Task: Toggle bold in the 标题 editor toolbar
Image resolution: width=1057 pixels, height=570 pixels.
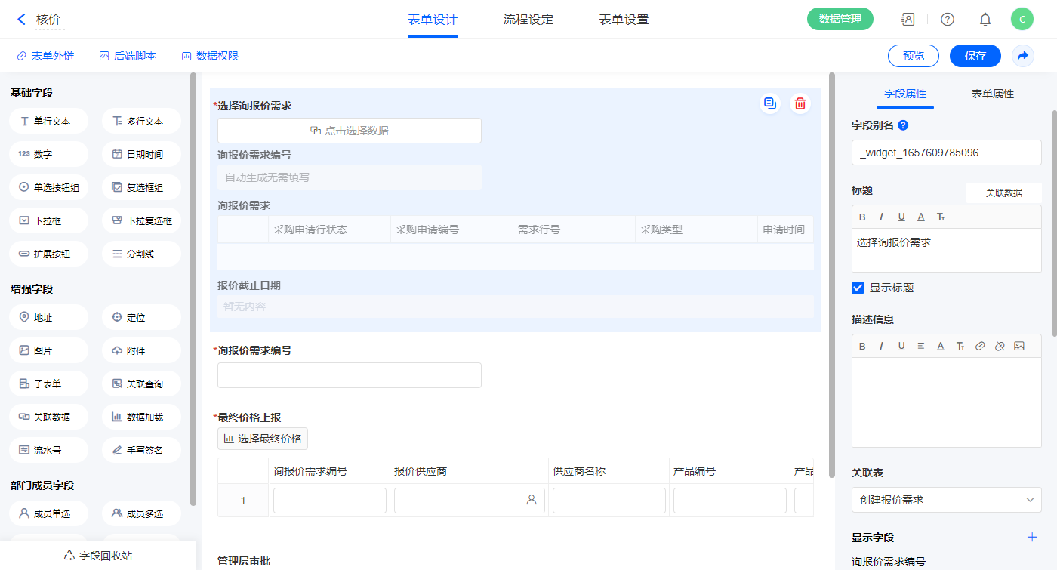Action: 862,217
